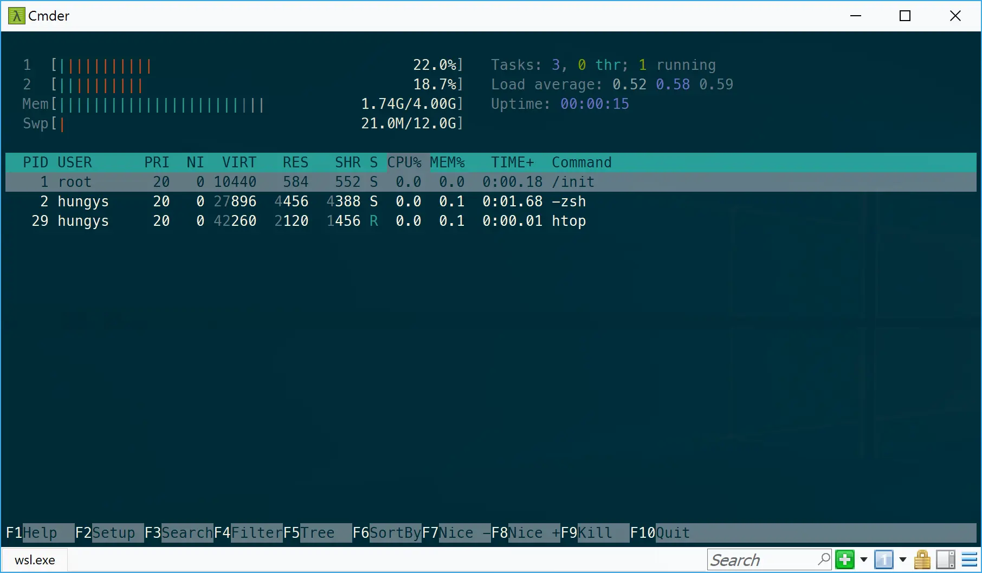Click the RES value 4456
Viewport: 982px width, 573px height.
(292, 201)
